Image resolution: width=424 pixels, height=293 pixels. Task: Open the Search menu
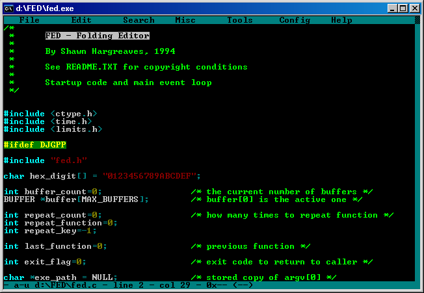click(x=139, y=20)
